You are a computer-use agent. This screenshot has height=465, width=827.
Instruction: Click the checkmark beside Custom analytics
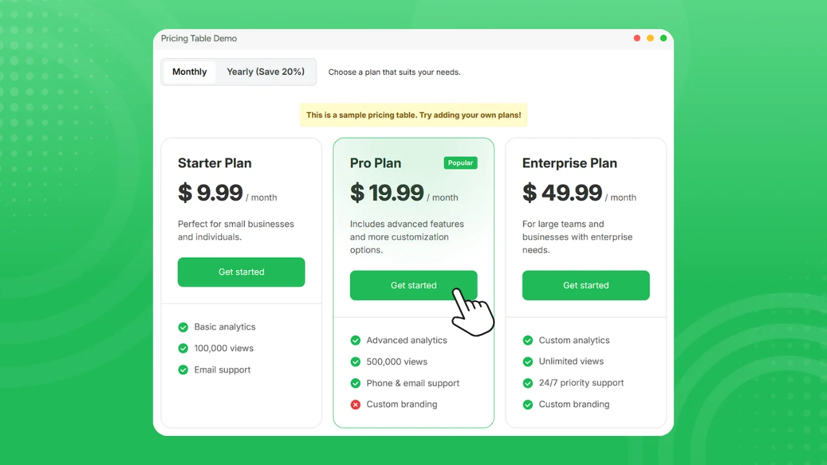point(528,340)
